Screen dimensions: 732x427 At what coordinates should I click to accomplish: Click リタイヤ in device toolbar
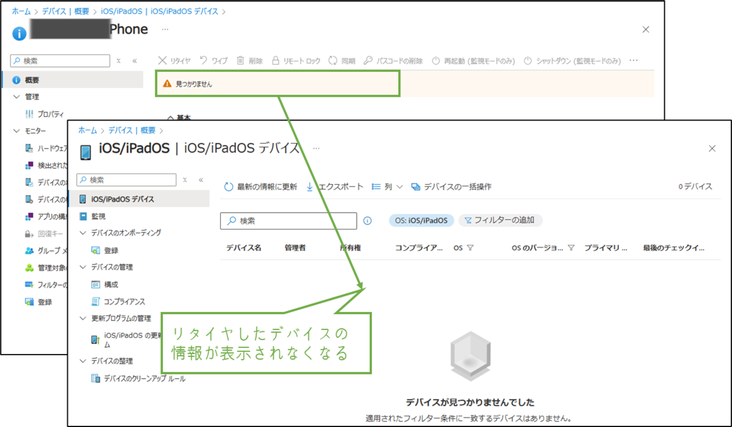pos(174,61)
